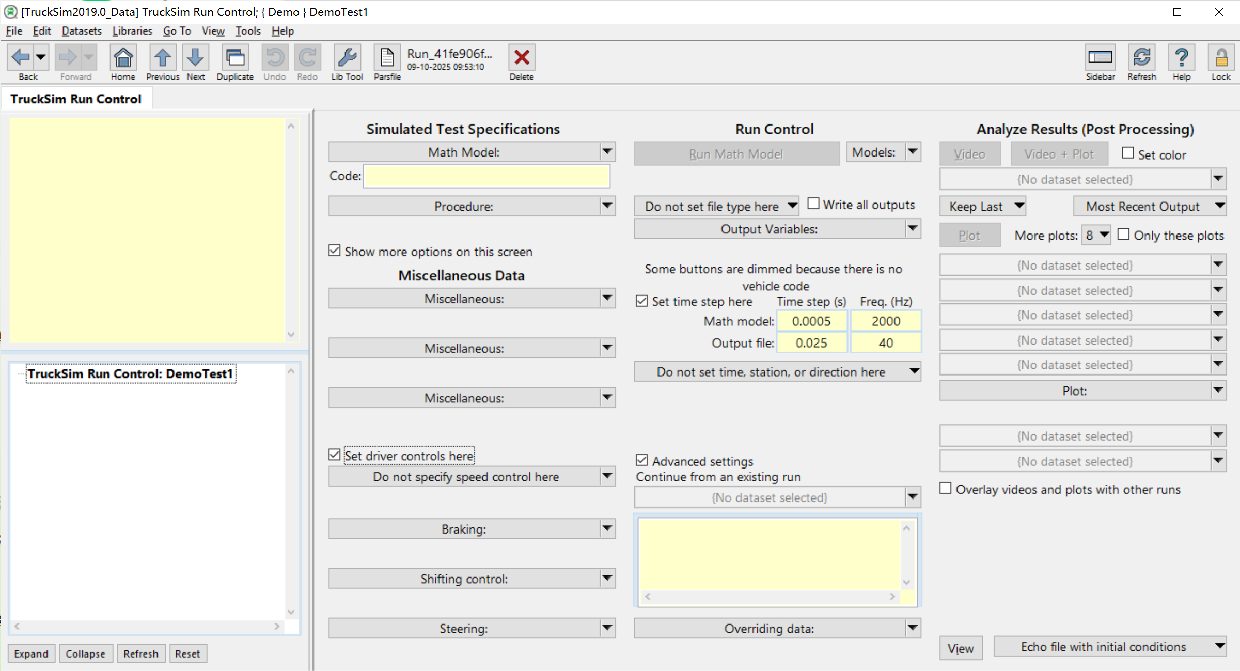Click the Lock padlock icon
This screenshot has width=1240, height=671.
tap(1221, 57)
